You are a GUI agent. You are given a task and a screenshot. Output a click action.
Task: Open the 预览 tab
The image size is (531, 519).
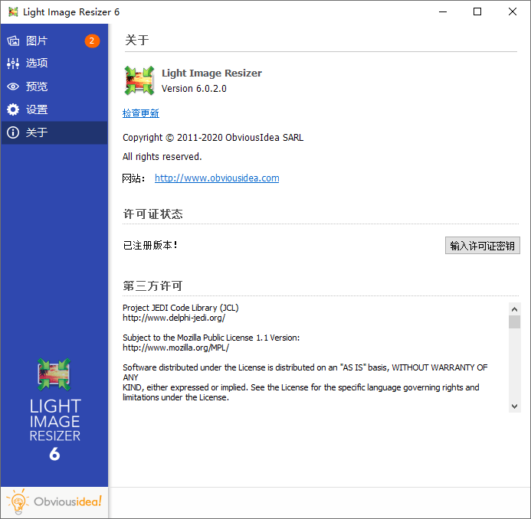[x=37, y=86]
